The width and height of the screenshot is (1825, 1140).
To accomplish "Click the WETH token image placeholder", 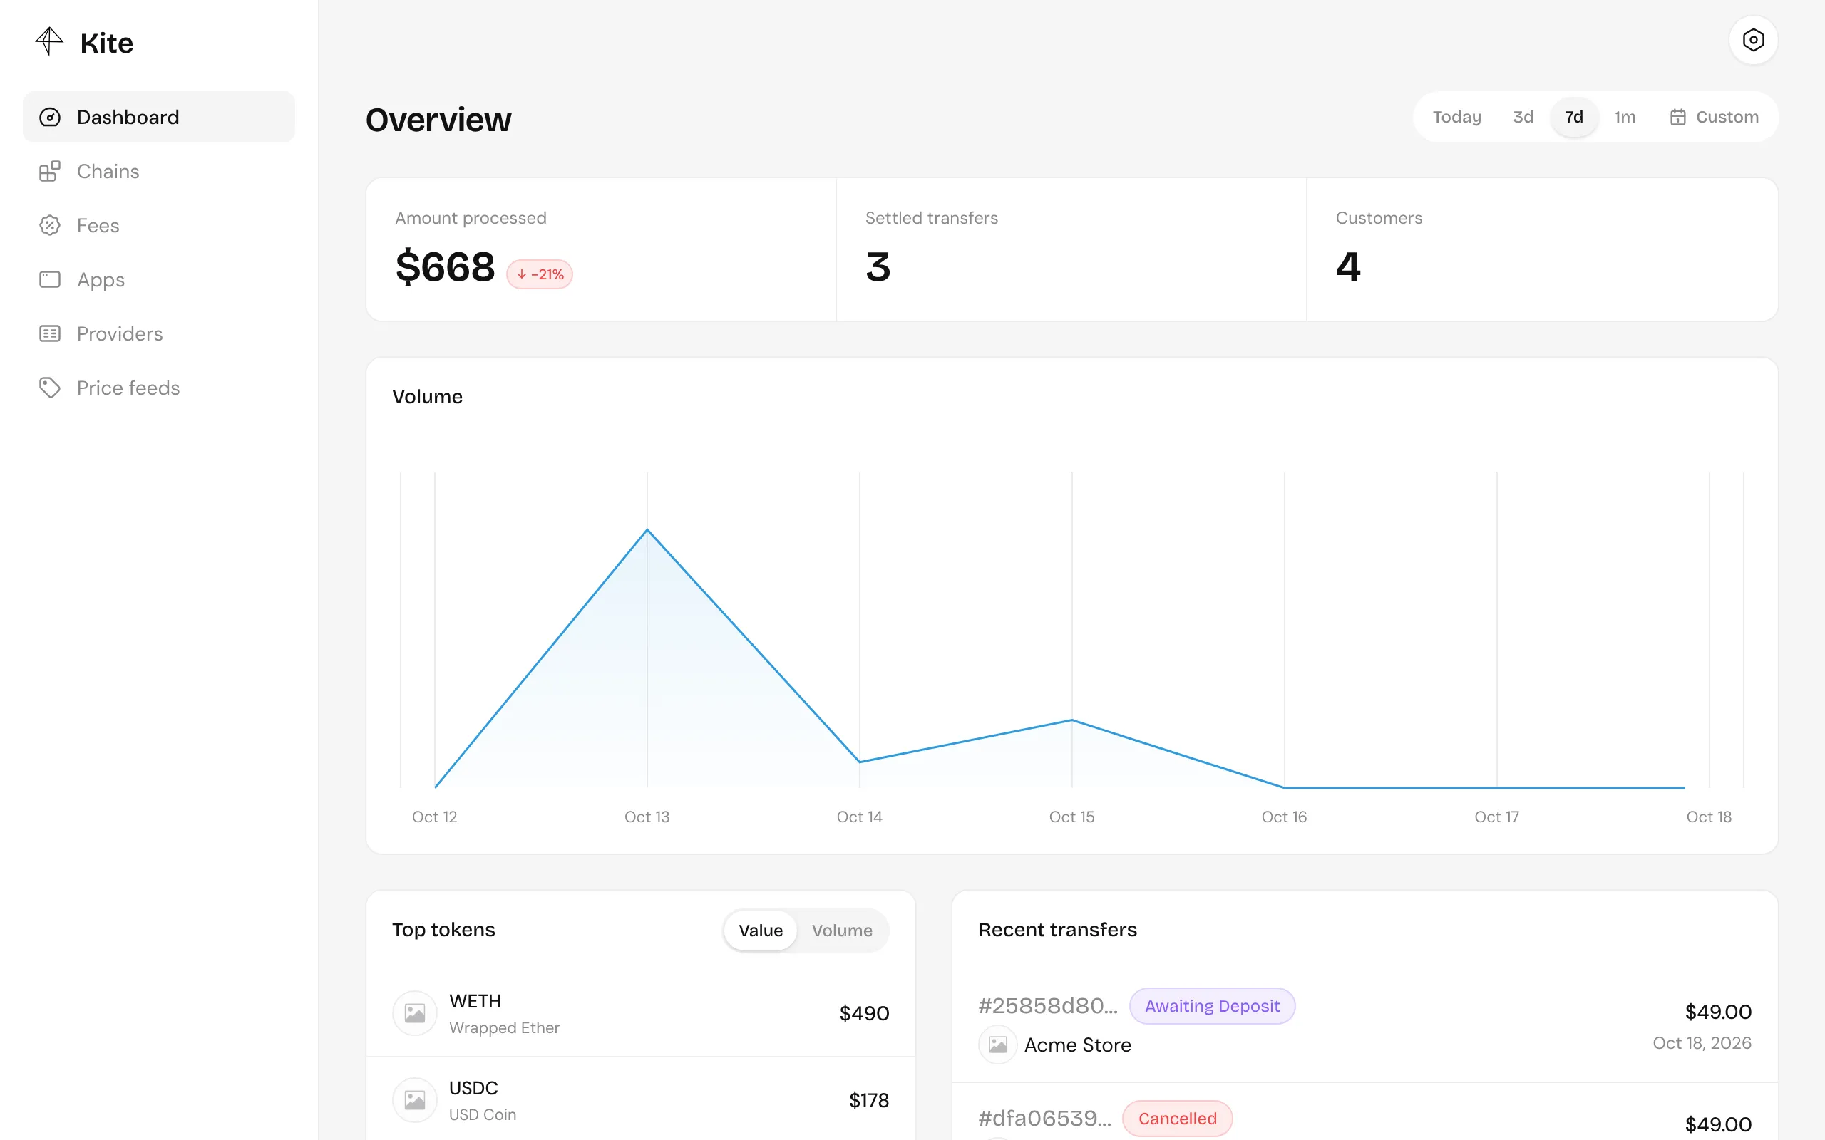I will click(x=415, y=1012).
